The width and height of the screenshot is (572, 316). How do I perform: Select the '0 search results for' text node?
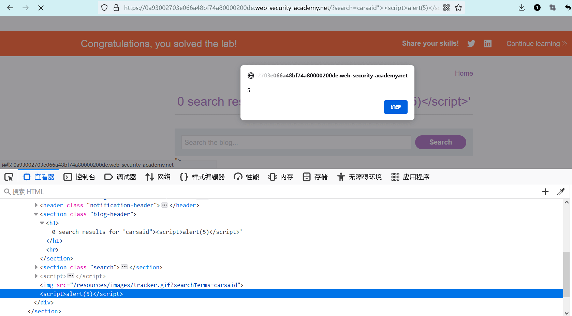click(x=147, y=232)
